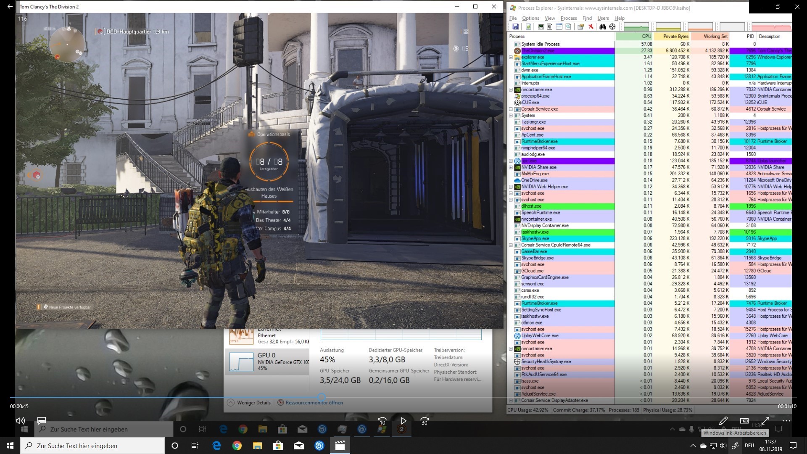Collapse Corsair.Service.DisplayAdapter.exe tree node
This screenshot has width=807, height=454.
coord(511,401)
